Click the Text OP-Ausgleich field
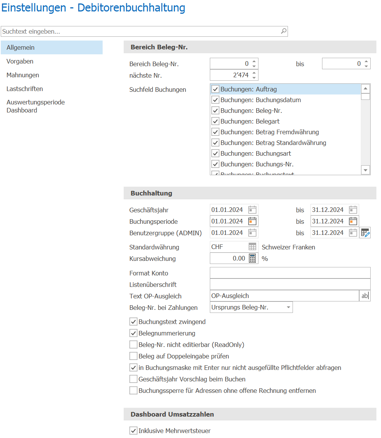The width and height of the screenshot is (381, 438). (x=285, y=296)
